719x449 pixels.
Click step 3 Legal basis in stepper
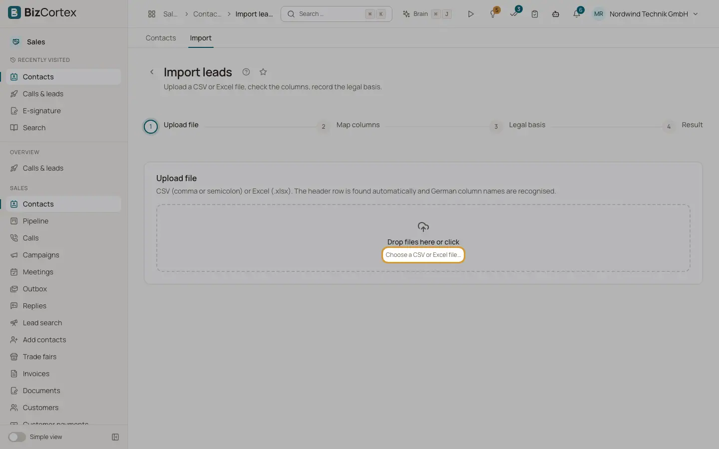point(518,126)
